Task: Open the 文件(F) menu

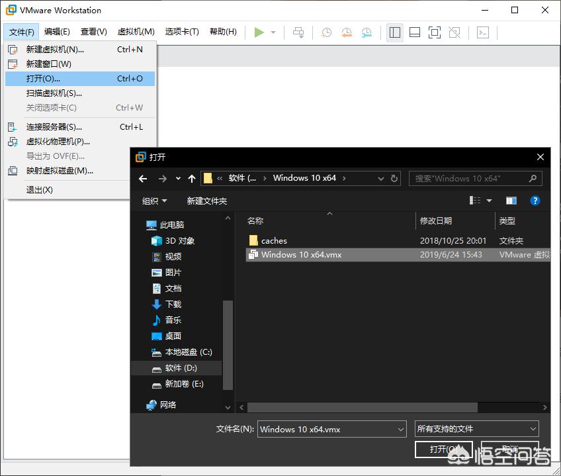Action: [x=21, y=32]
